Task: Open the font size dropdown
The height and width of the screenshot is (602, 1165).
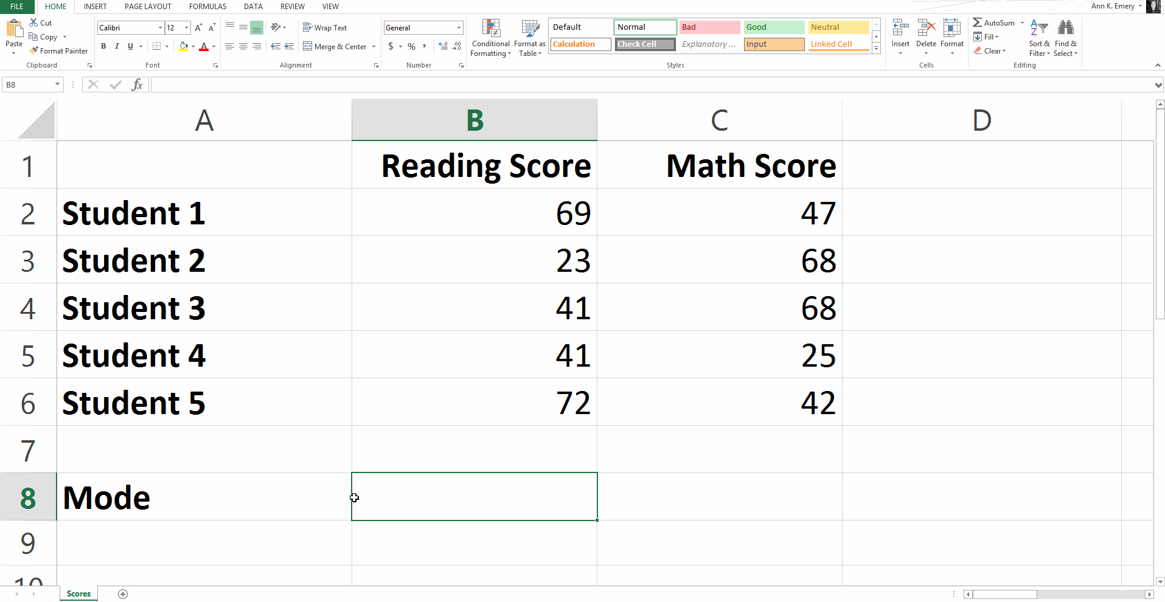Action: (186, 28)
